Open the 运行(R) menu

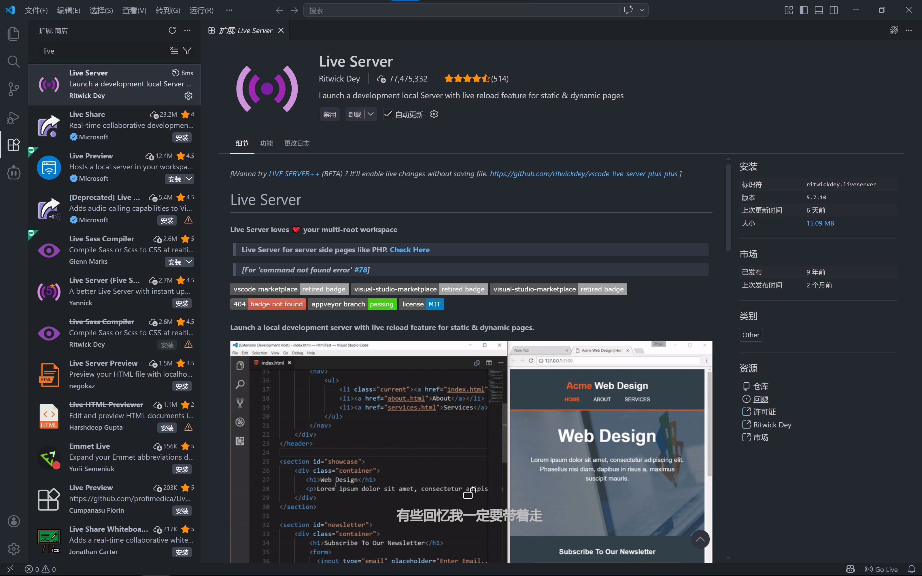pos(202,10)
